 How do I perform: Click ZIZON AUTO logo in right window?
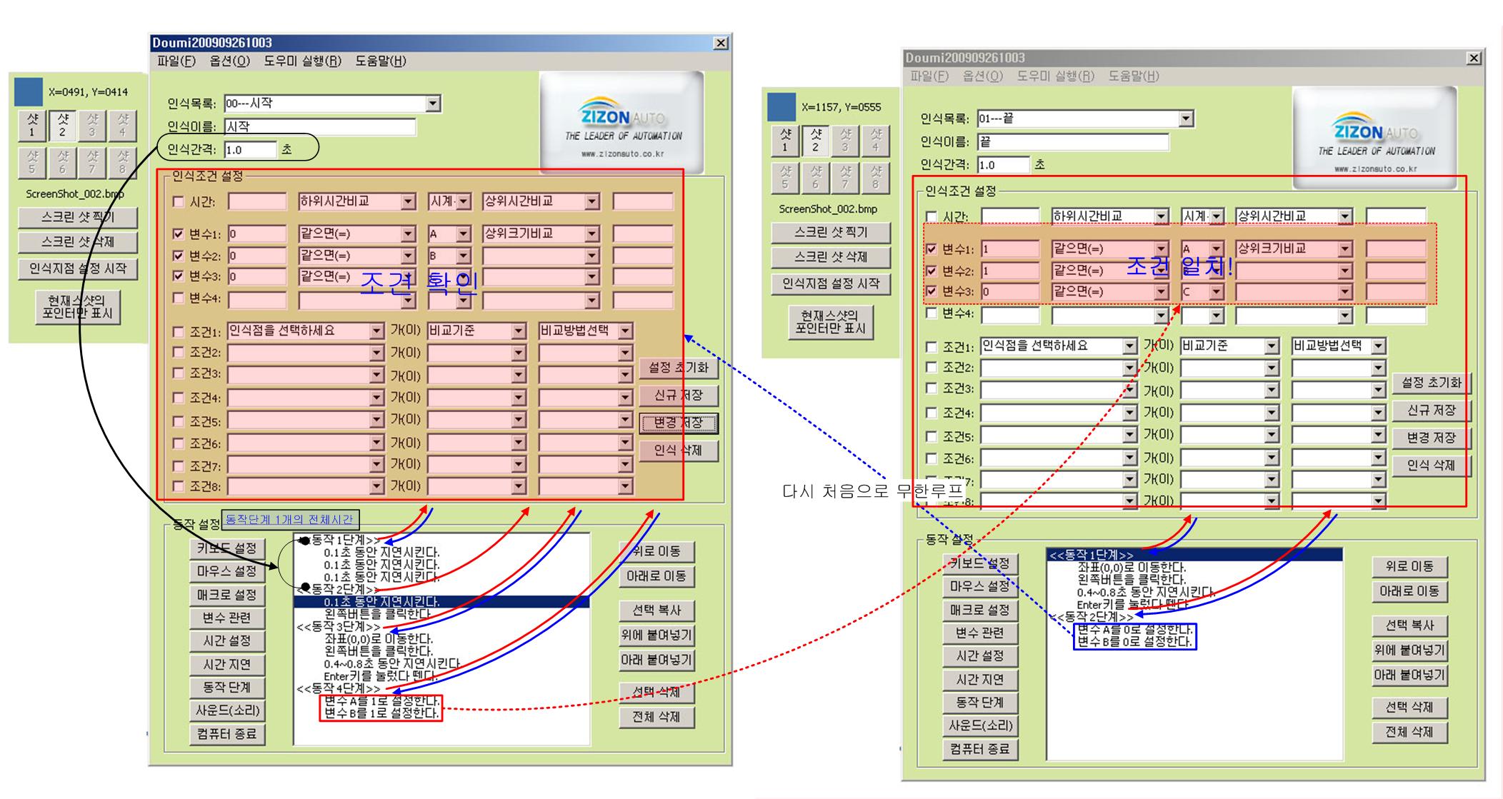pyautogui.click(x=1375, y=138)
